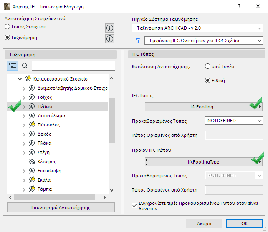Open Εμφάνιση IFC Οντοτήτων filter dropdown
This screenshot has height=232, width=268.
204,40
